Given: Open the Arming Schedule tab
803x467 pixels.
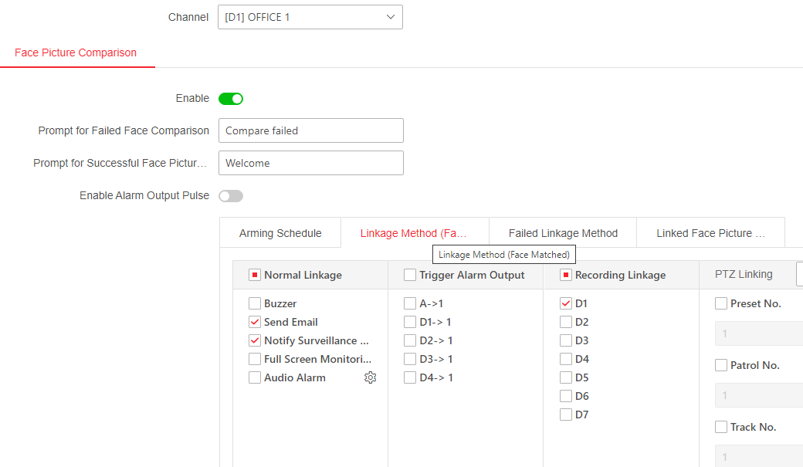Looking at the screenshot, I should tap(280, 233).
